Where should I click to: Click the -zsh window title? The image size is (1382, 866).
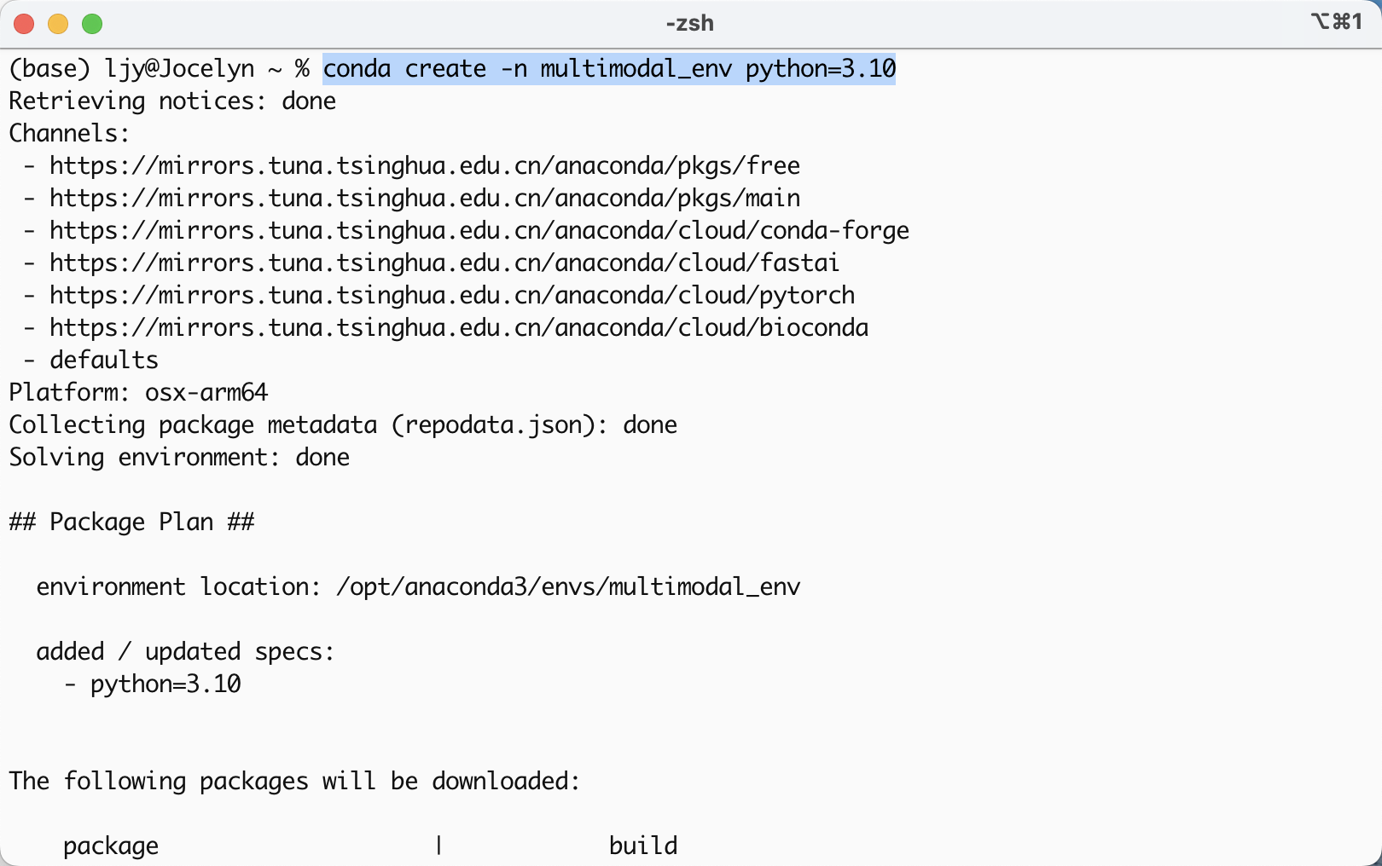[x=689, y=23]
